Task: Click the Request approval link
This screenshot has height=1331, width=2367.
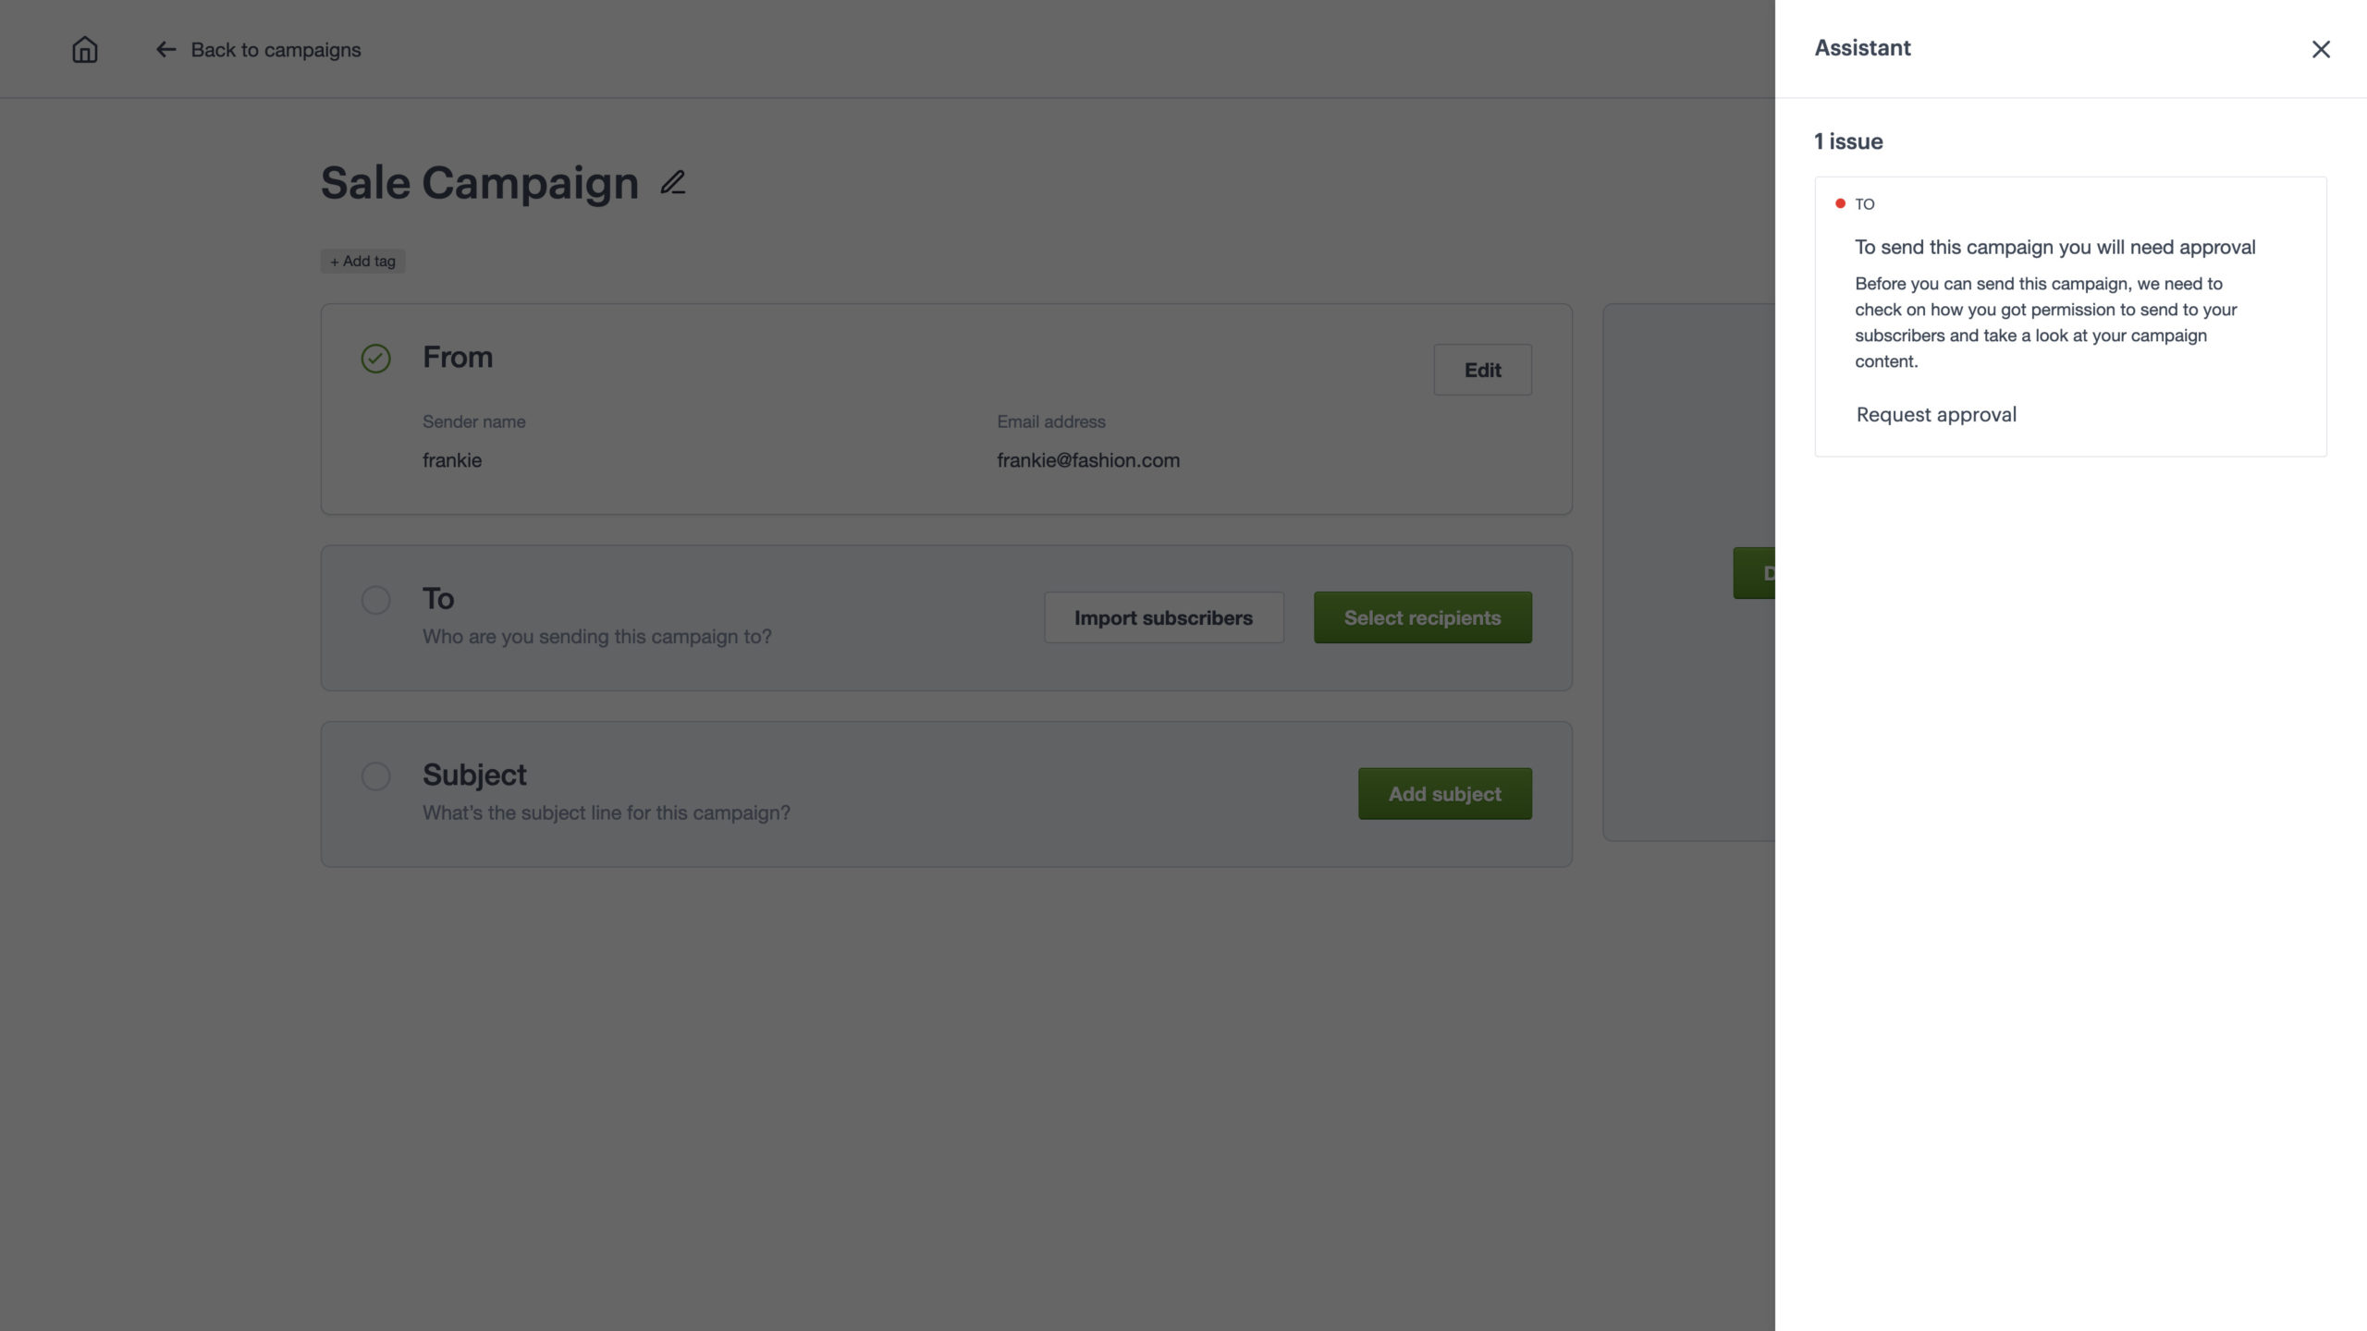Action: 1936,415
